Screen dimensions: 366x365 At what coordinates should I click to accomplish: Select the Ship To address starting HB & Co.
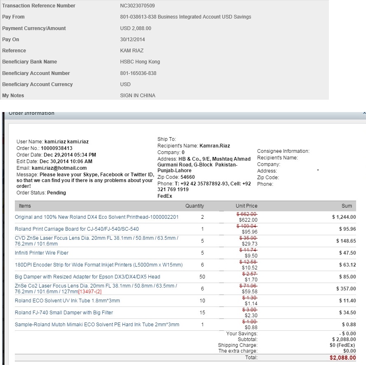coord(204,165)
